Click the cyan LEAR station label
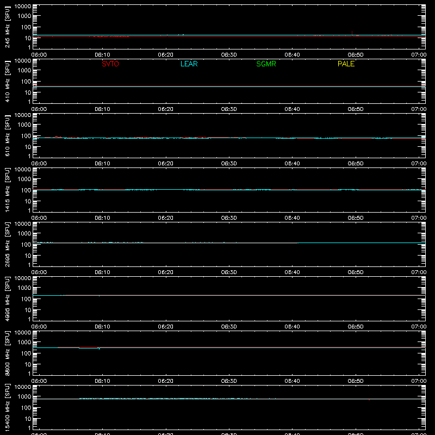The image size is (435, 435). tap(189, 64)
